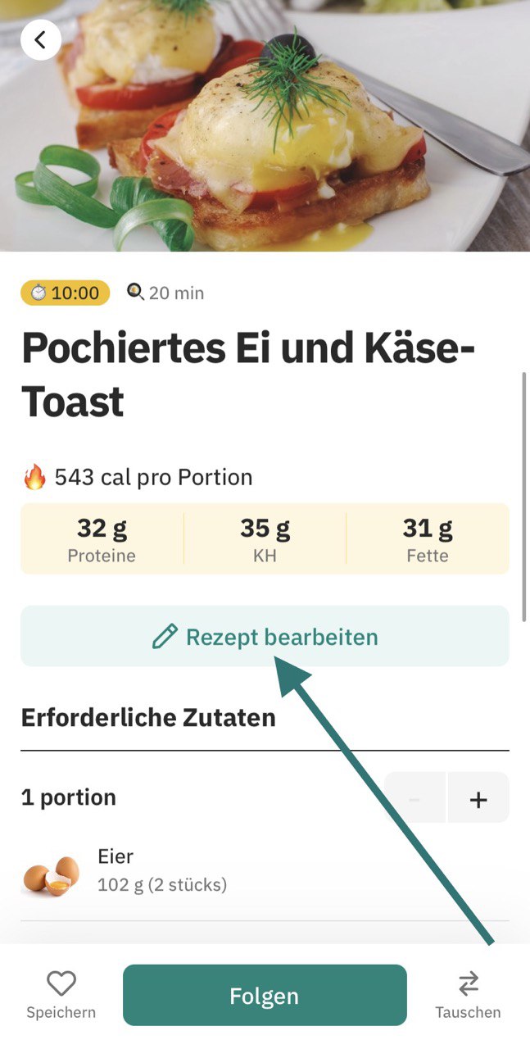The height and width of the screenshot is (1049, 530).
Task: Decrease portions with the minus button
Action: (x=414, y=798)
